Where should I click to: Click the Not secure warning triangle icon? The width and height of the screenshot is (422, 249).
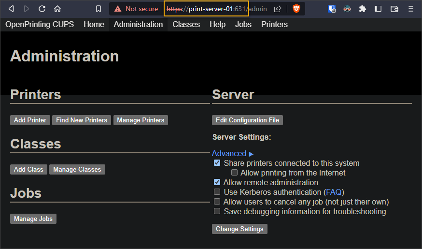click(118, 9)
